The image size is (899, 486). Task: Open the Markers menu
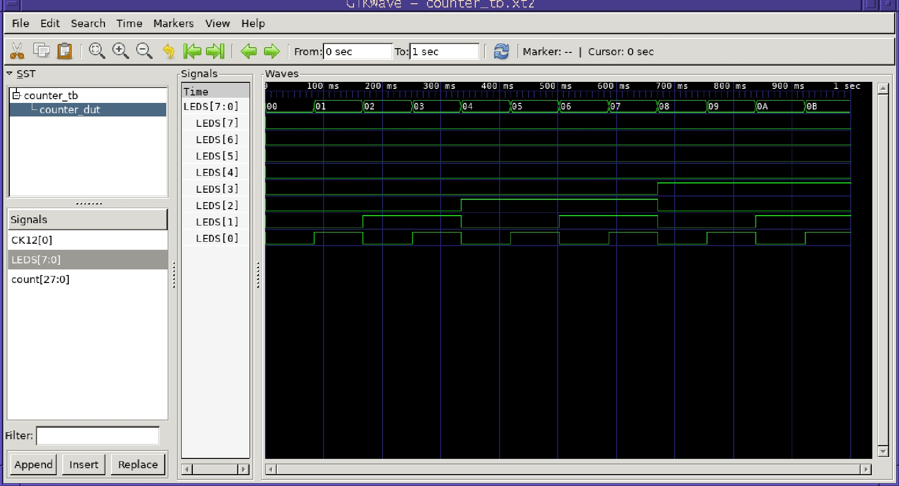click(x=173, y=23)
